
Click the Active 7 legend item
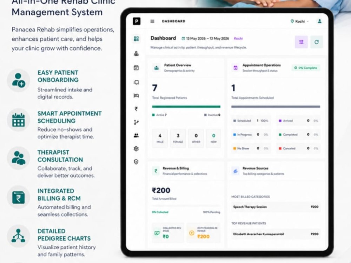(x=159, y=115)
